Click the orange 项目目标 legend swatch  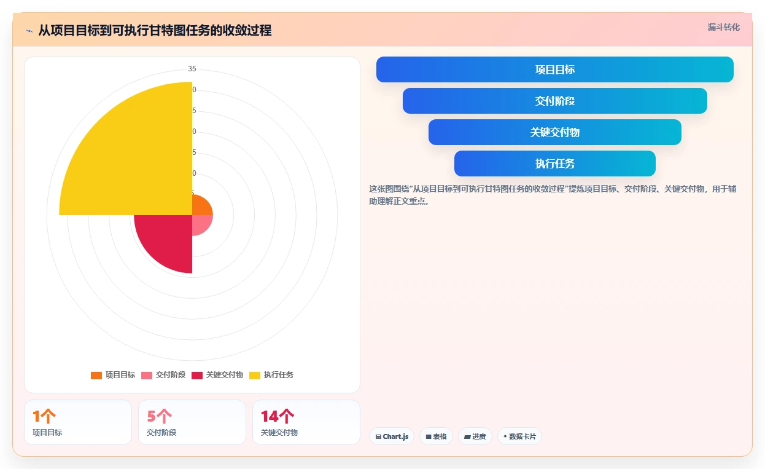(x=96, y=375)
